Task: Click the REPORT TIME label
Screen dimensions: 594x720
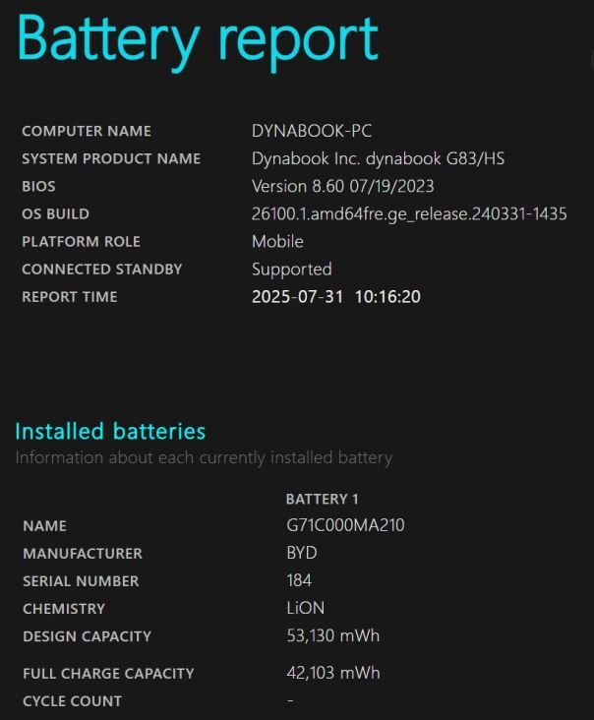Action: pos(70,297)
